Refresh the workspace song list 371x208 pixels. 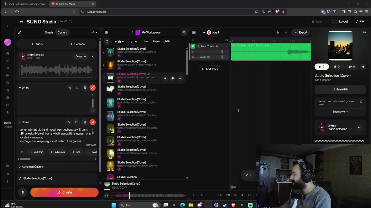click(x=107, y=41)
